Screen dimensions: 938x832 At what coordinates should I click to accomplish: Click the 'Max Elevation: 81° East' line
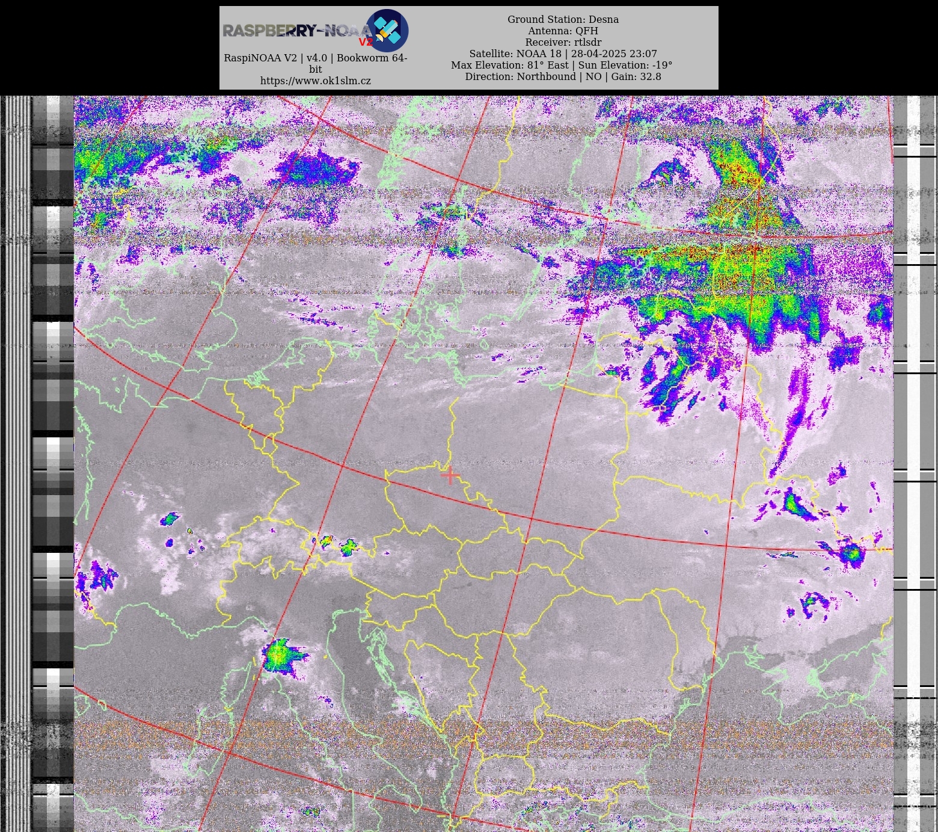click(509, 65)
